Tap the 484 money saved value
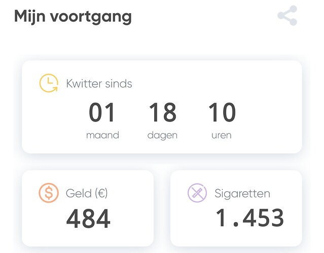 tap(88, 219)
